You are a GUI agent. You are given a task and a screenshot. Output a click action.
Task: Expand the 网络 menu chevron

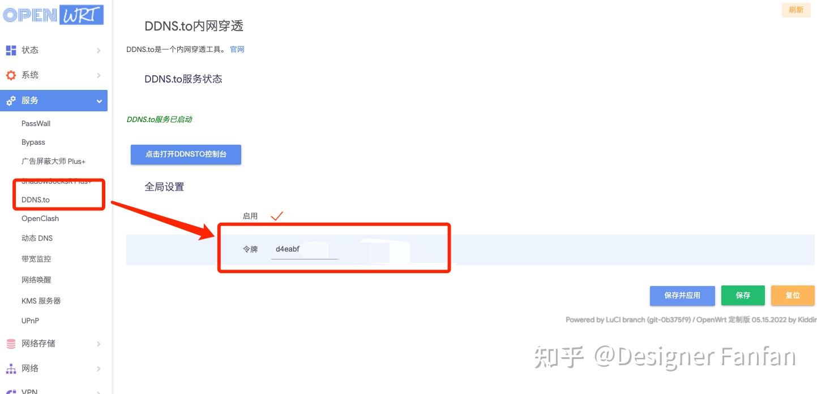point(99,369)
